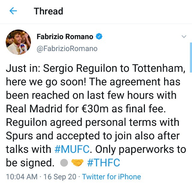The width and height of the screenshot is (192, 185).
Task: Select the Fabrizio Romano display name
Action: click(x=64, y=37)
